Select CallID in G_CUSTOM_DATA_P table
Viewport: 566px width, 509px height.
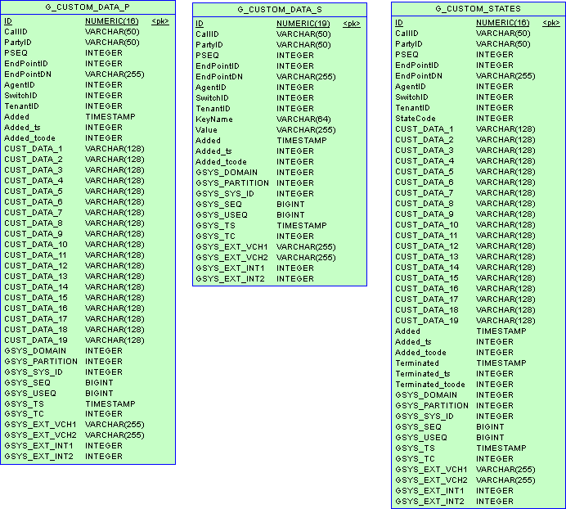pyautogui.click(x=16, y=32)
